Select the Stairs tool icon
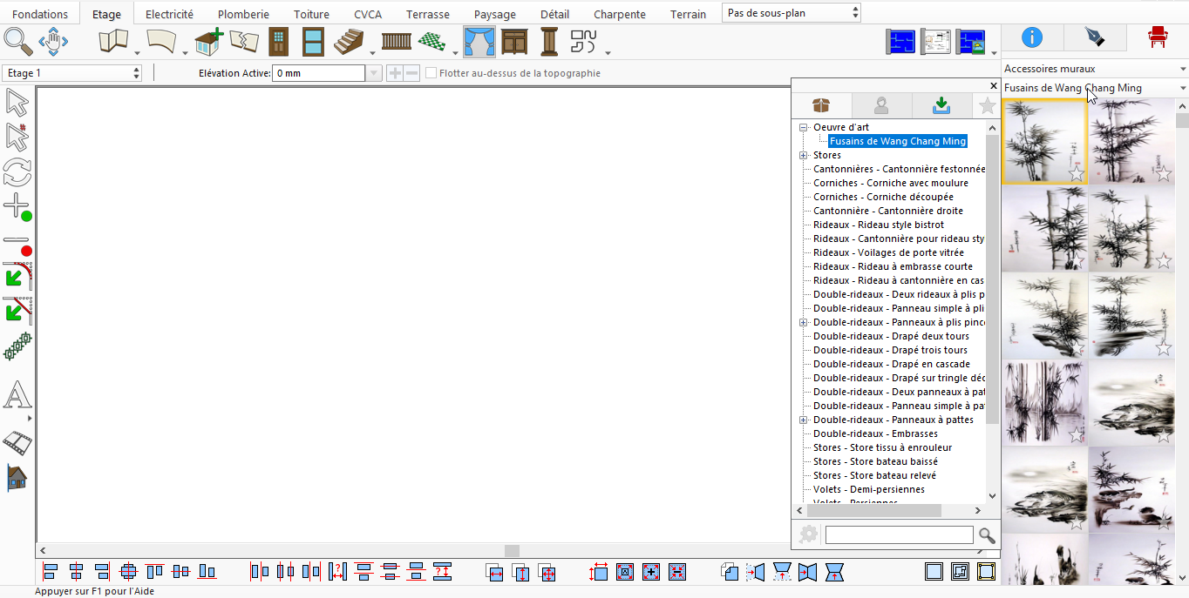This screenshot has width=1189, height=598. point(349,41)
